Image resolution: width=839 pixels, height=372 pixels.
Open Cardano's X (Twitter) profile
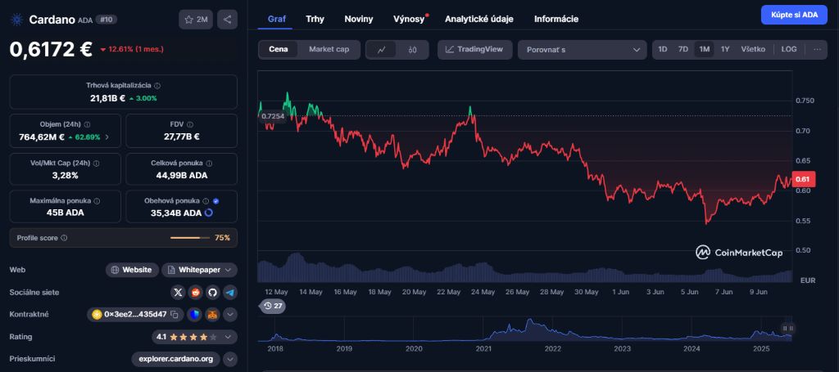click(178, 292)
